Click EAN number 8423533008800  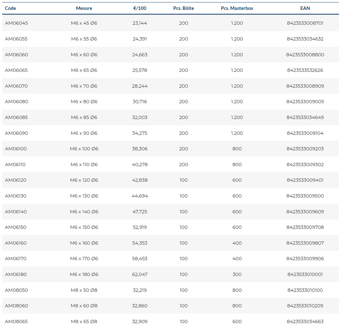pos(305,55)
